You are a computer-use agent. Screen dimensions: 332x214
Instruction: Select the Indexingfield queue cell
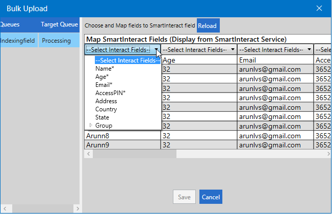[x=18, y=41]
